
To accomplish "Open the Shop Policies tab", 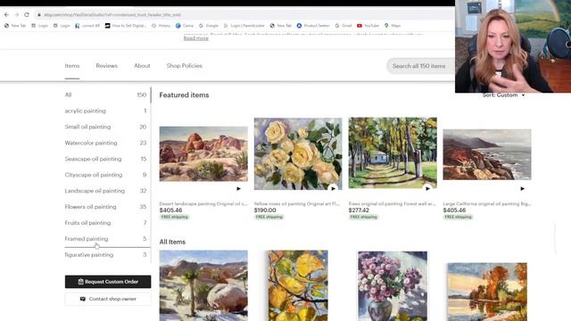I will pos(185,66).
